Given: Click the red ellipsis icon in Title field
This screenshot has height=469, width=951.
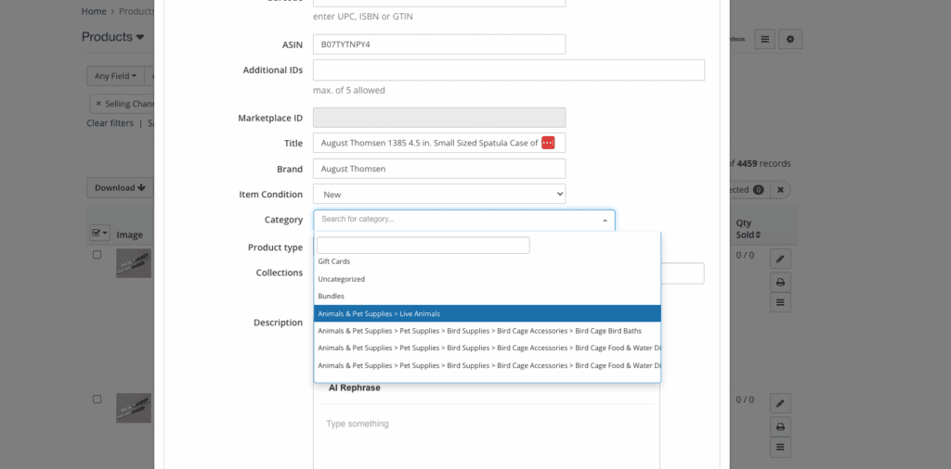Looking at the screenshot, I should pos(548,143).
